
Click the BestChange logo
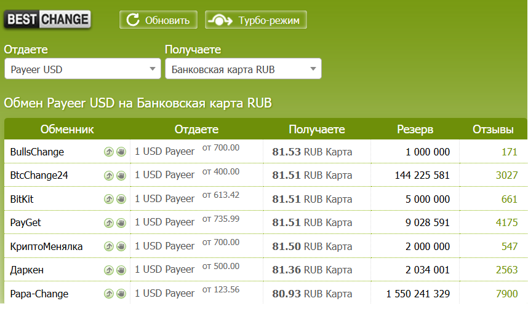(47, 20)
